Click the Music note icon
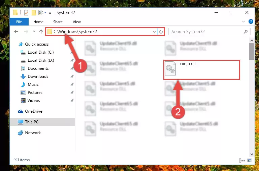 (23, 84)
